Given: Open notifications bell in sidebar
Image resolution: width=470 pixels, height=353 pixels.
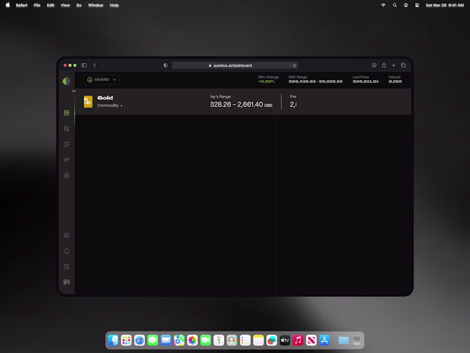Looking at the screenshot, I should [x=66, y=251].
